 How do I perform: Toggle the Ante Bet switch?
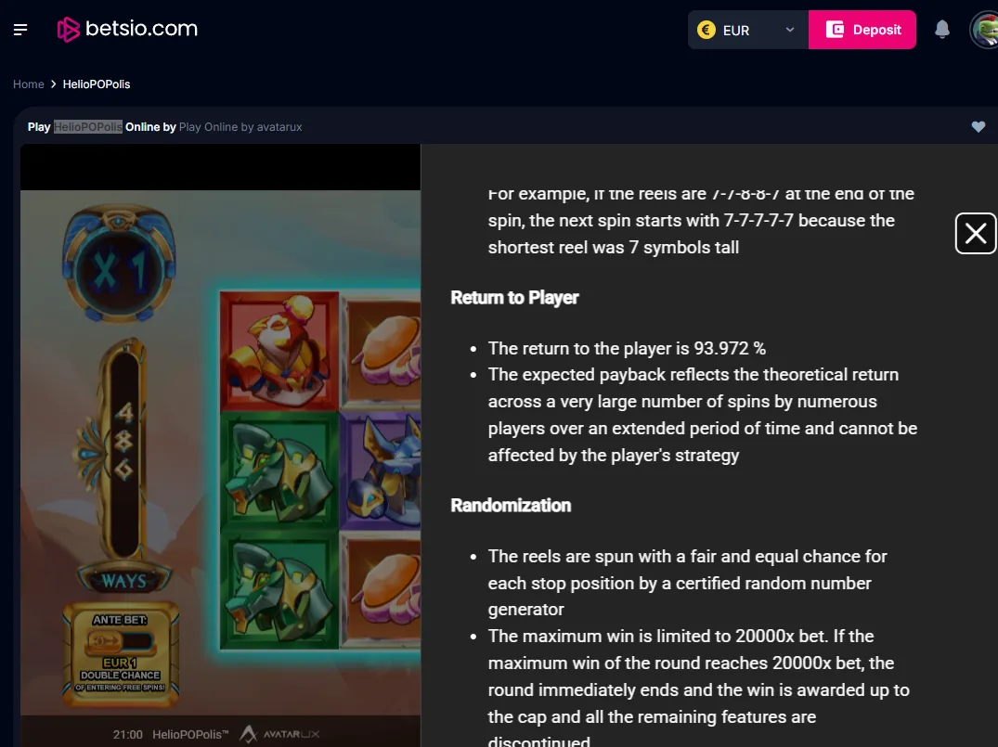[120, 641]
